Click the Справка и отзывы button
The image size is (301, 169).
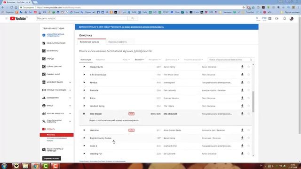[52, 159]
